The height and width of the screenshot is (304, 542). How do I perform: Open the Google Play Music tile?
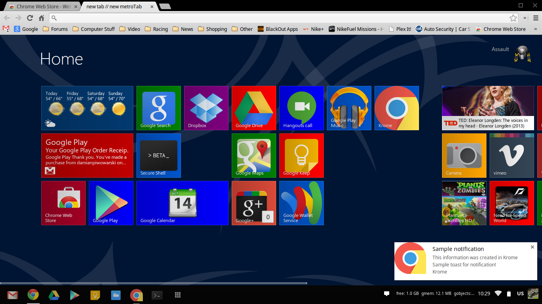[x=349, y=108]
